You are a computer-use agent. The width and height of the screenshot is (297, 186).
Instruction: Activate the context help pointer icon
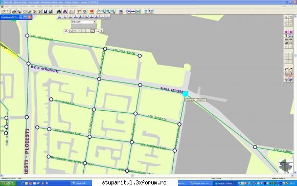point(151,11)
